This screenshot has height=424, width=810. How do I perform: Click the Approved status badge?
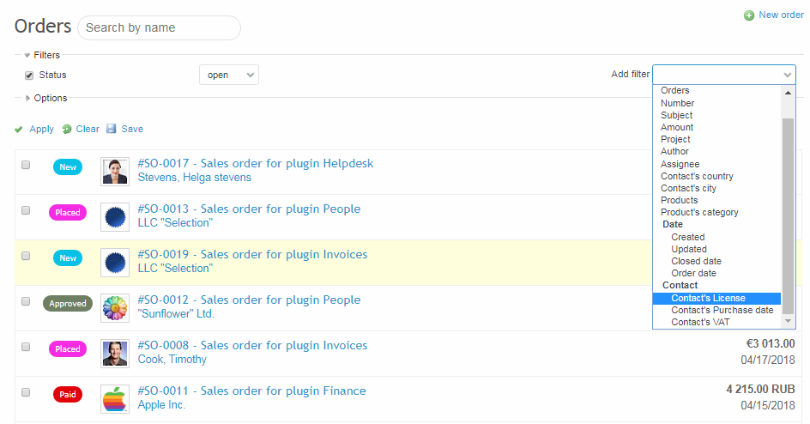[x=68, y=304]
